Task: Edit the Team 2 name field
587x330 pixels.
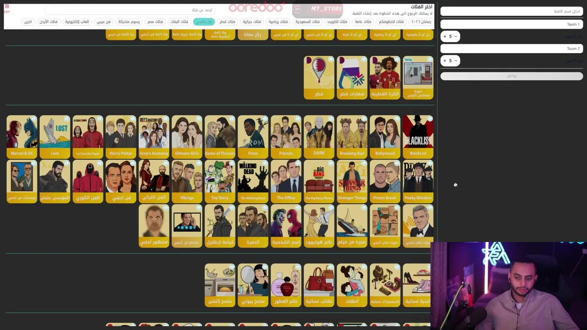Action: click(x=512, y=49)
